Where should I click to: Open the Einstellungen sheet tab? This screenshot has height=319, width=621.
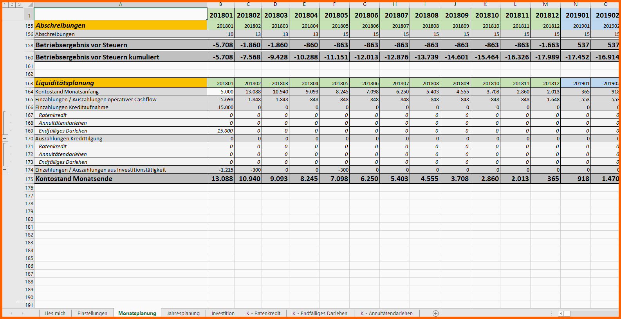(x=92, y=314)
